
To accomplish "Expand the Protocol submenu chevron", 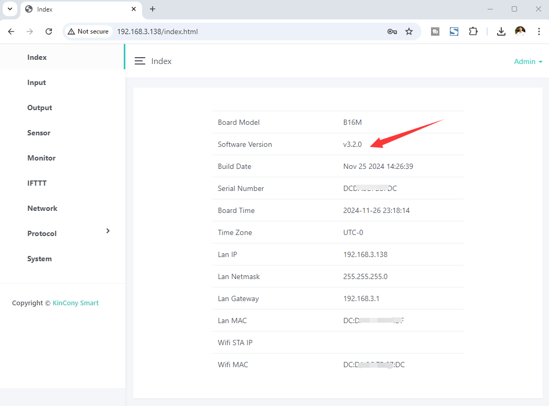I will [x=108, y=231].
